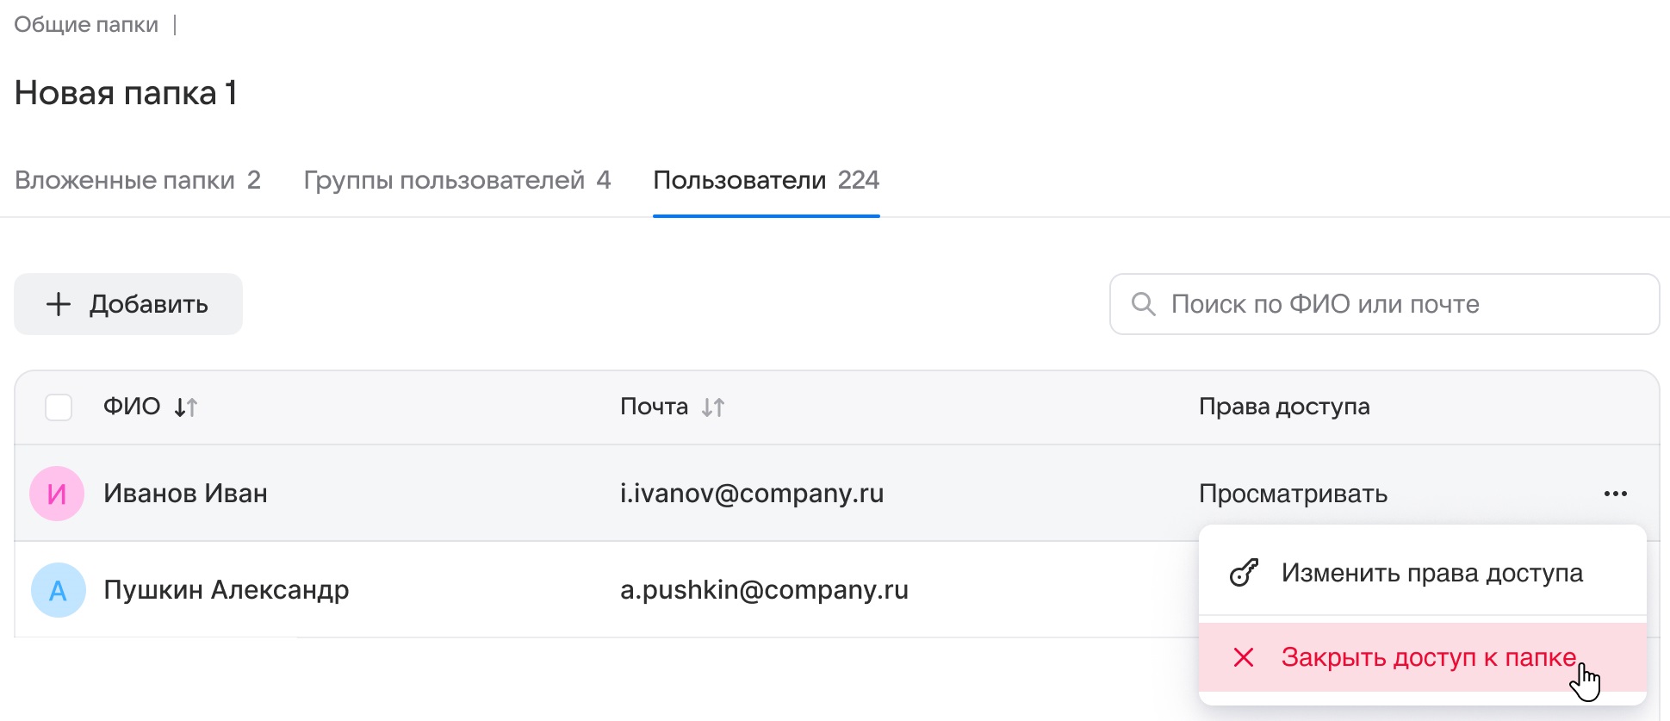Click the plus icon on the Добавить button
This screenshot has width=1670, height=721.
pyautogui.click(x=59, y=304)
